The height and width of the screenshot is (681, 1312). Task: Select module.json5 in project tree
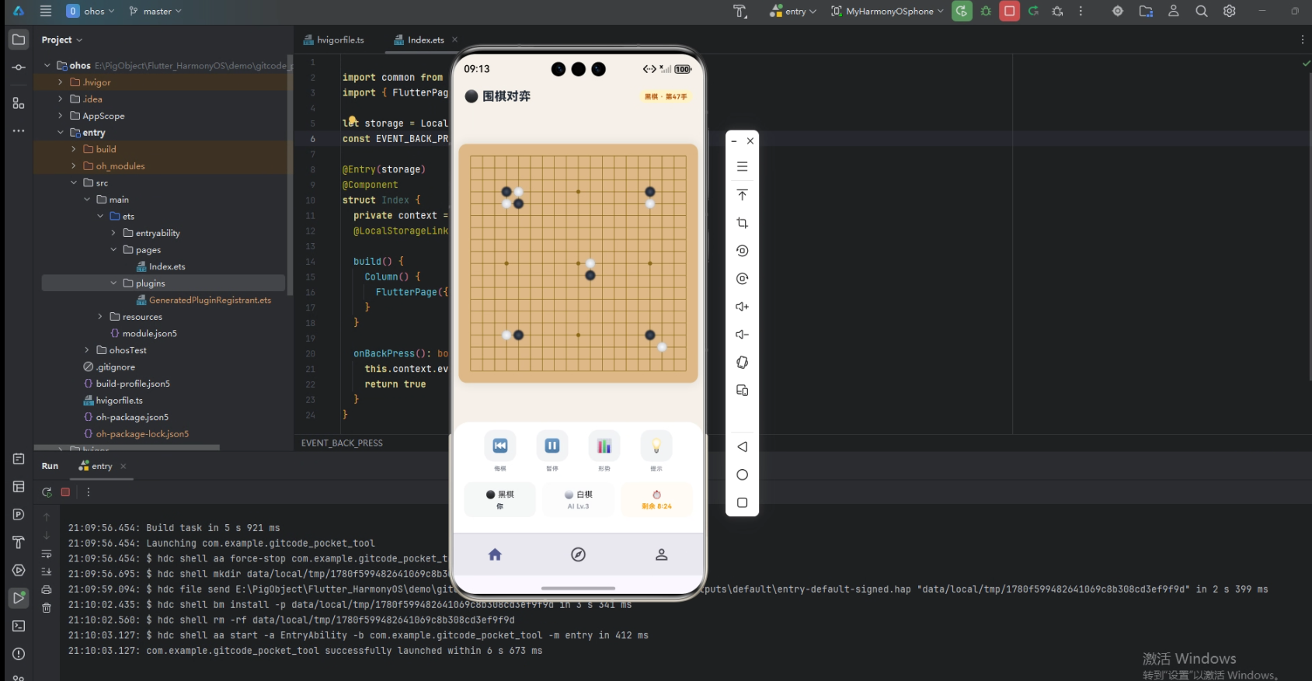[x=143, y=333]
